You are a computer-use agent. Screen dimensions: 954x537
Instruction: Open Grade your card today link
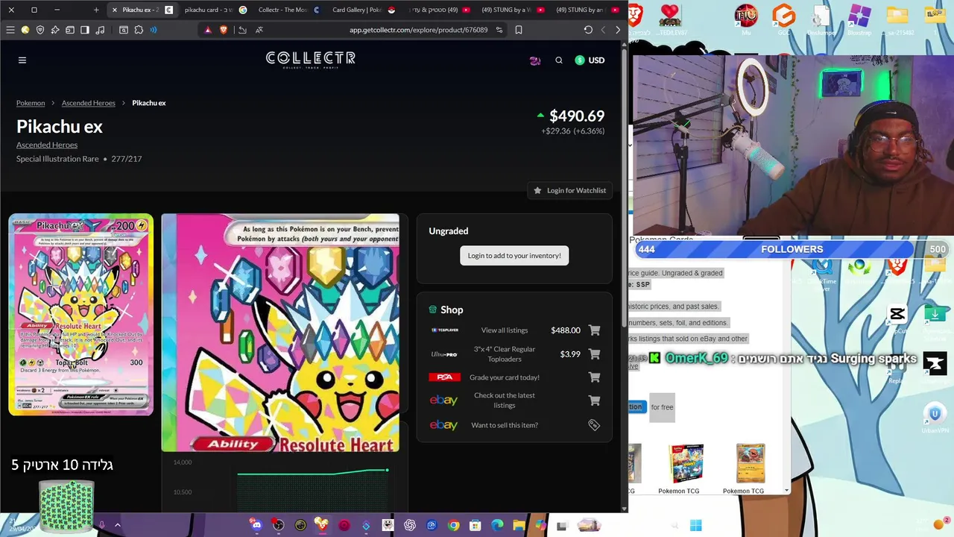(505, 377)
